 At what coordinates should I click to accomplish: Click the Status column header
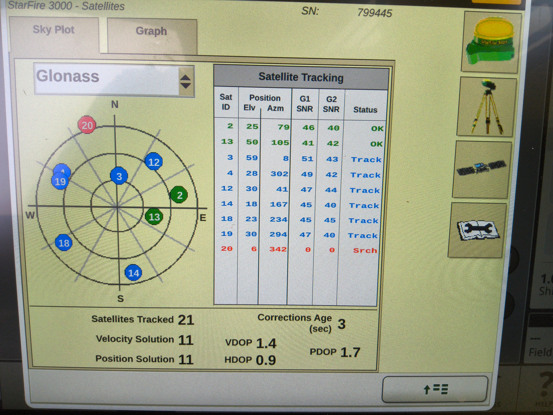point(365,110)
